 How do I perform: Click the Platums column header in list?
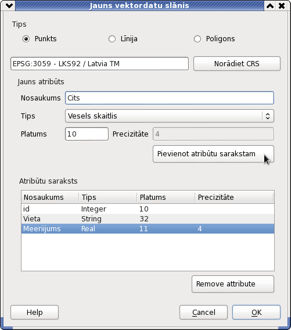coord(166,197)
